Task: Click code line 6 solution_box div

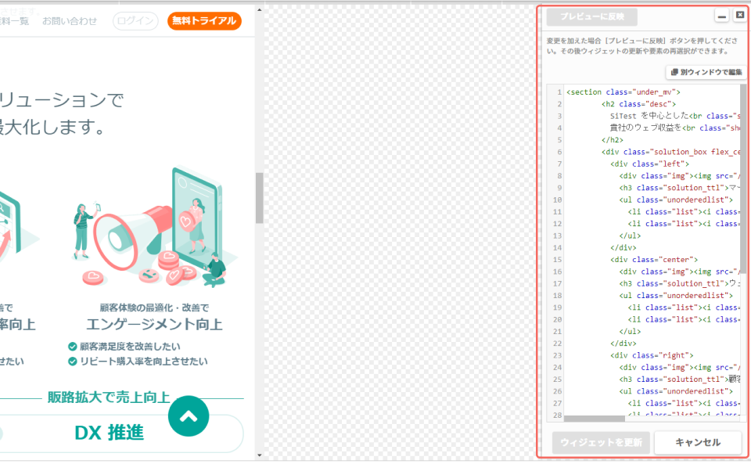Action: 671,152
